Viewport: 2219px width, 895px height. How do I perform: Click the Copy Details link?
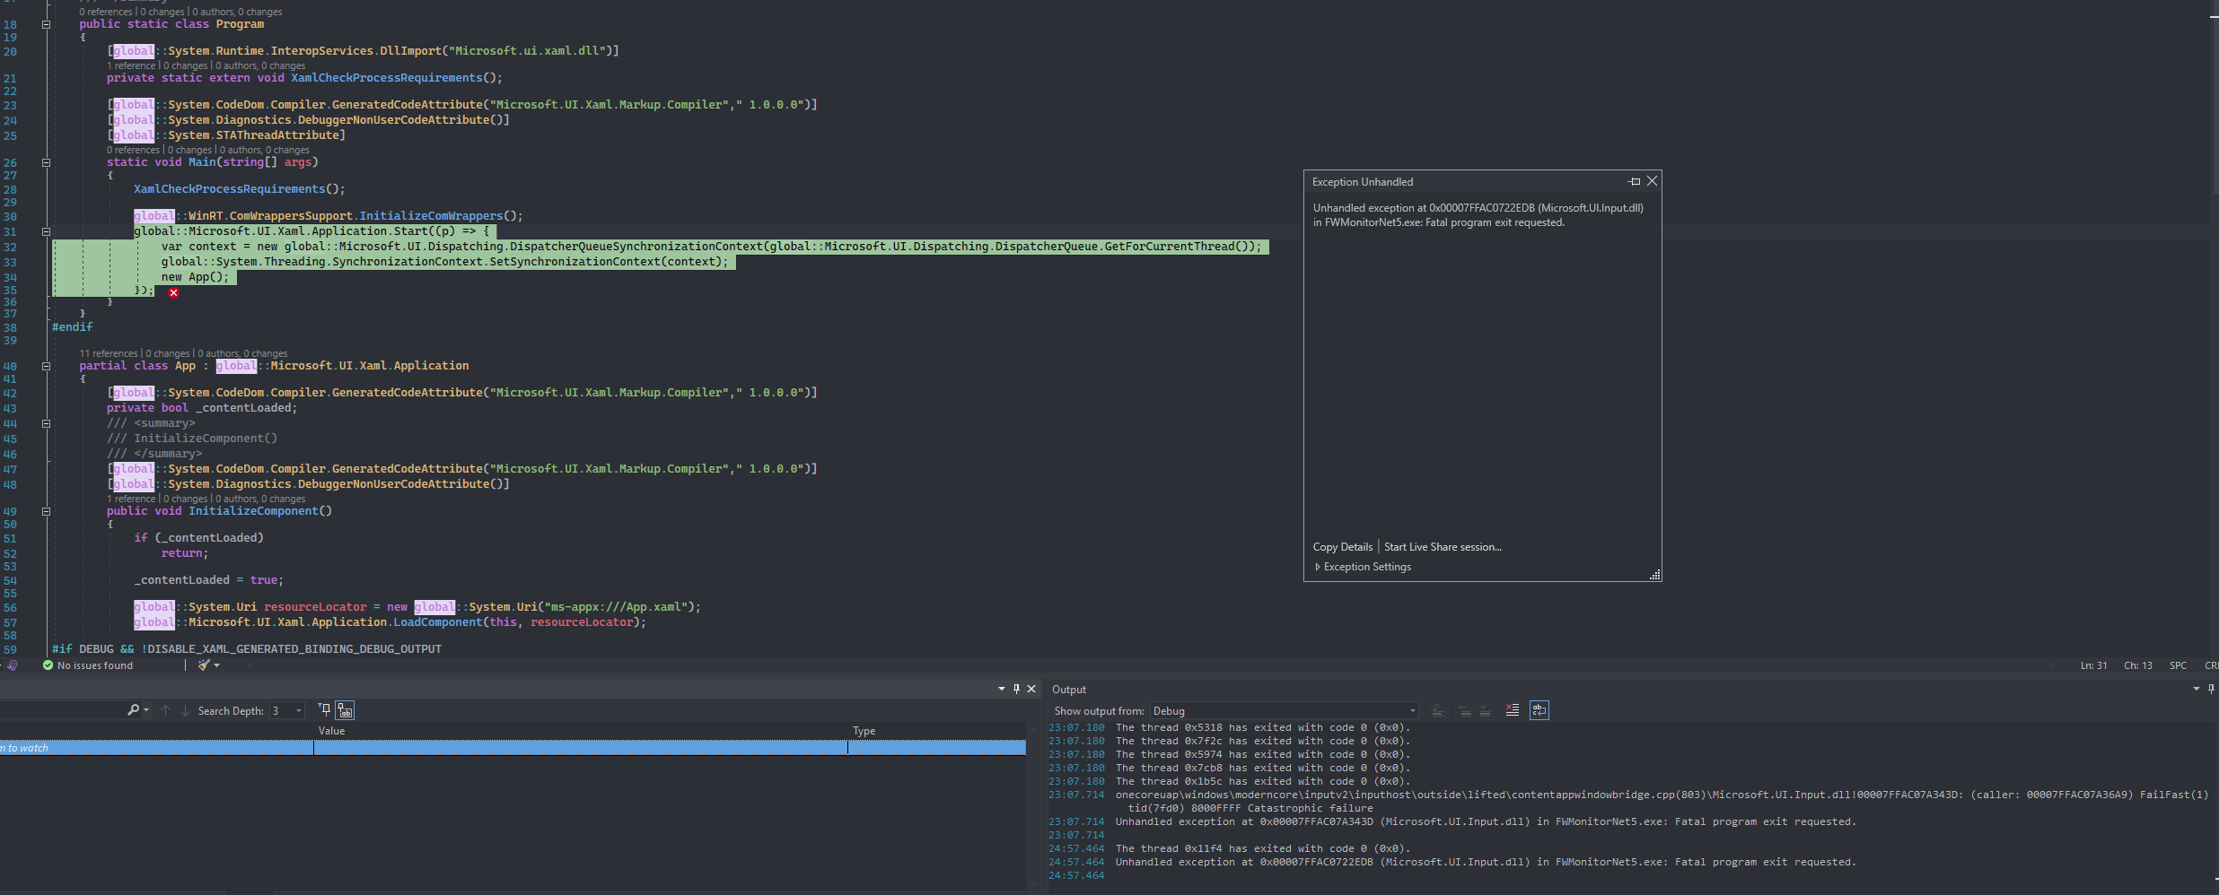click(x=1341, y=546)
